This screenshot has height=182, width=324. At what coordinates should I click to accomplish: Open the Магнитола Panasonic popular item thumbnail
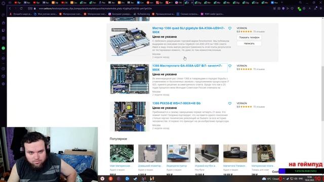(235, 153)
